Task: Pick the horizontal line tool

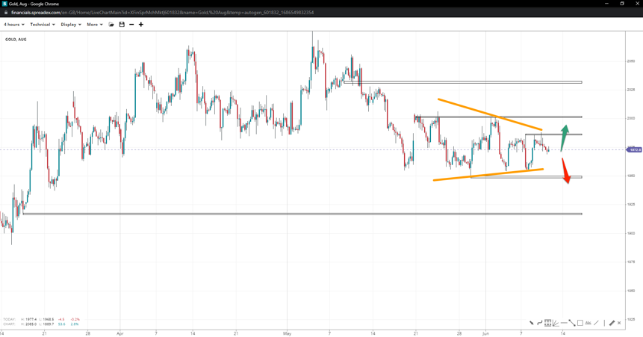Action: pyautogui.click(x=564, y=323)
